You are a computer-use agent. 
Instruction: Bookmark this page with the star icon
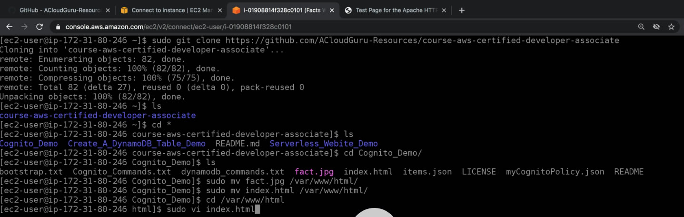pos(671,27)
